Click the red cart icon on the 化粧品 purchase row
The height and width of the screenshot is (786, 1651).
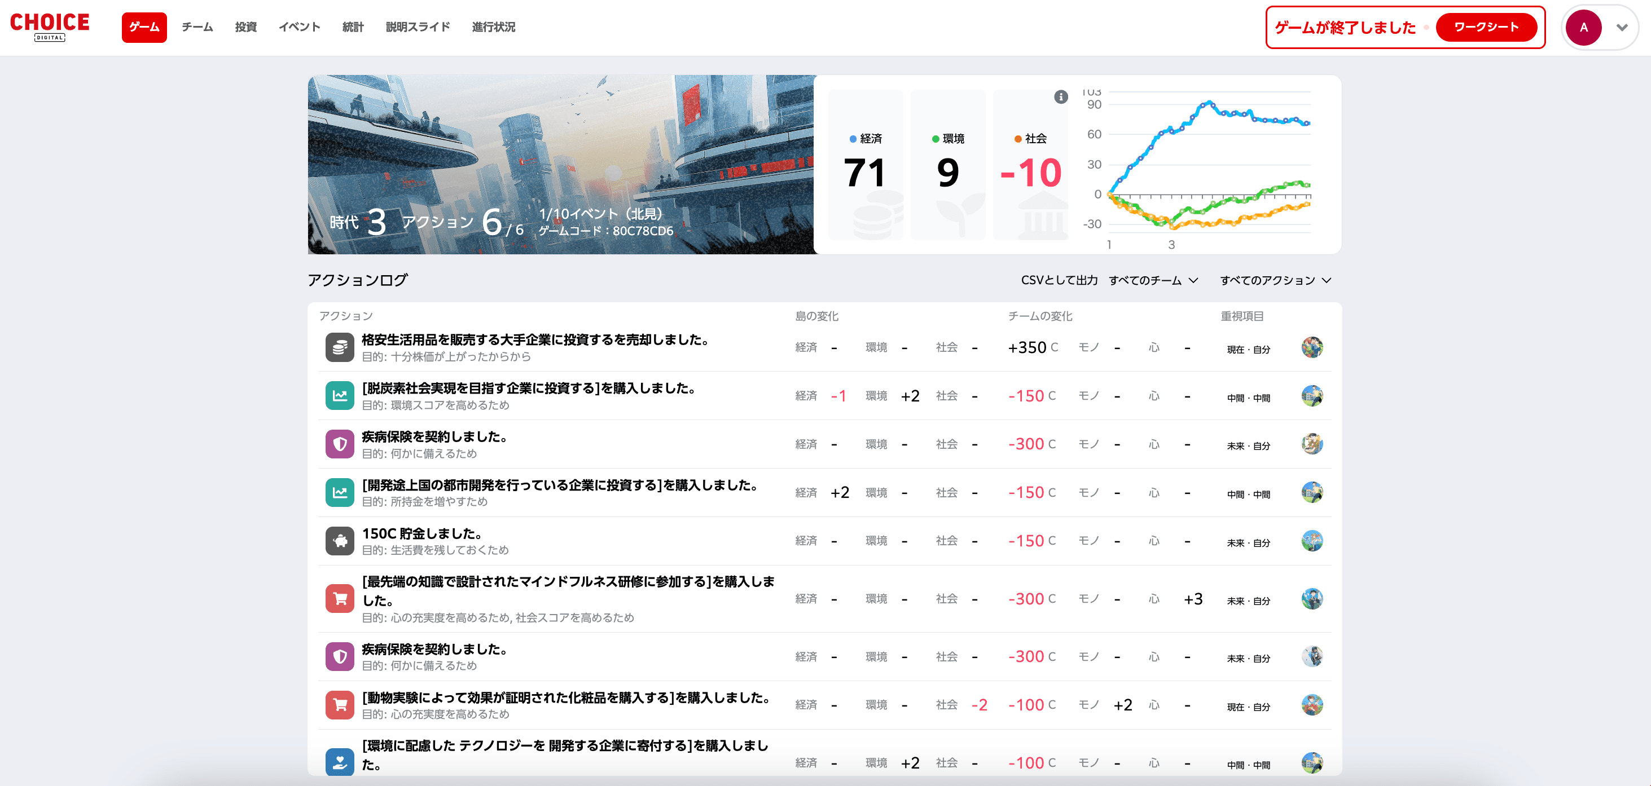pyautogui.click(x=340, y=705)
